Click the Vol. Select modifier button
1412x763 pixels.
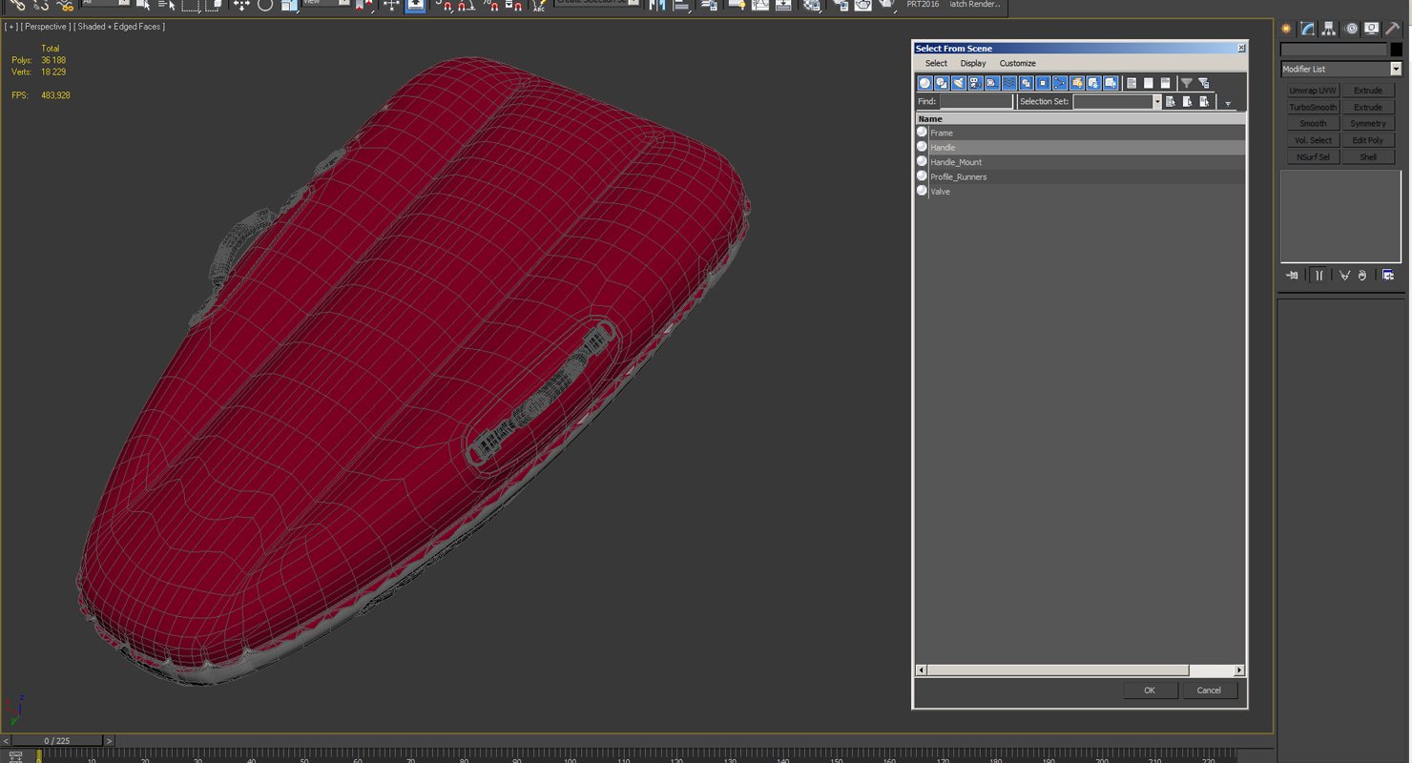[x=1313, y=140]
